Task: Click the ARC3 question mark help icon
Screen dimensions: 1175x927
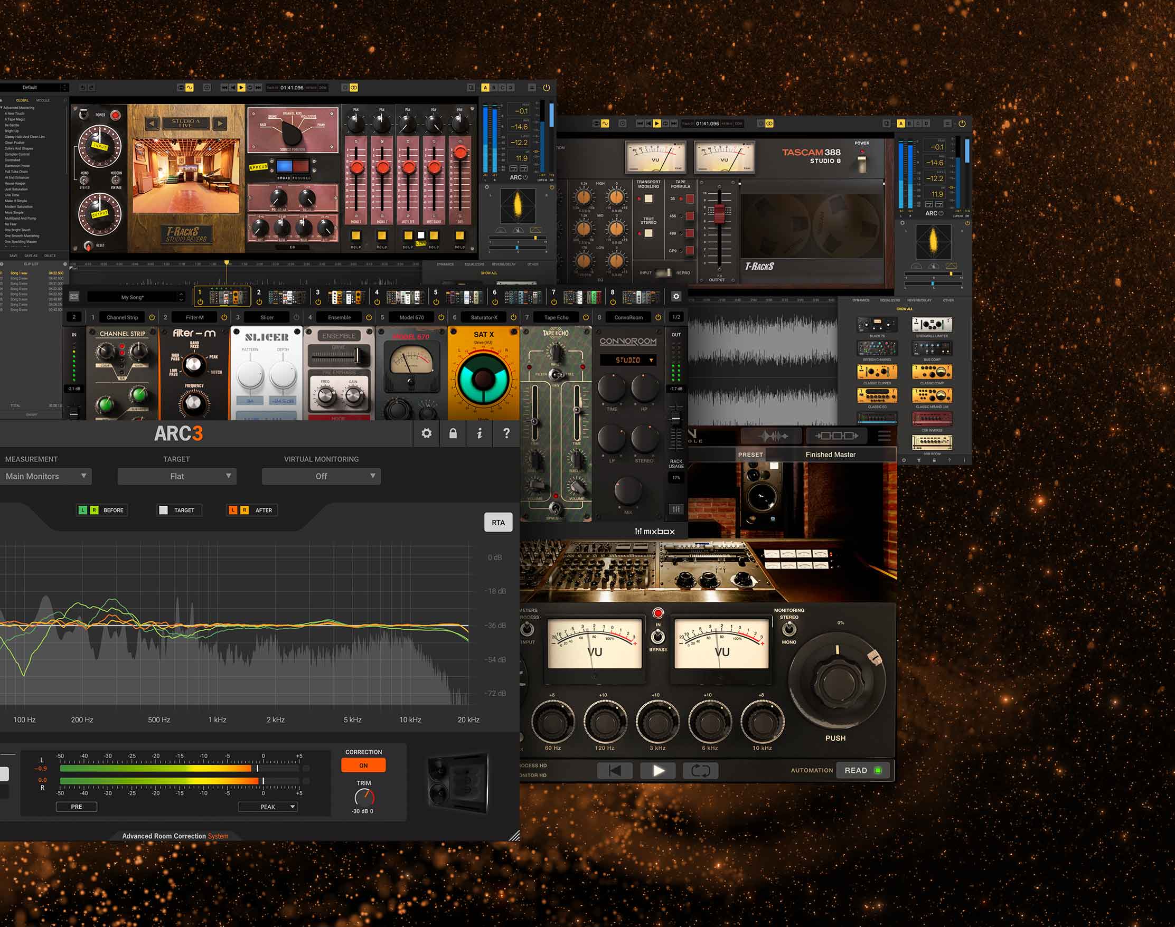Action: pyautogui.click(x=506, y=433)
